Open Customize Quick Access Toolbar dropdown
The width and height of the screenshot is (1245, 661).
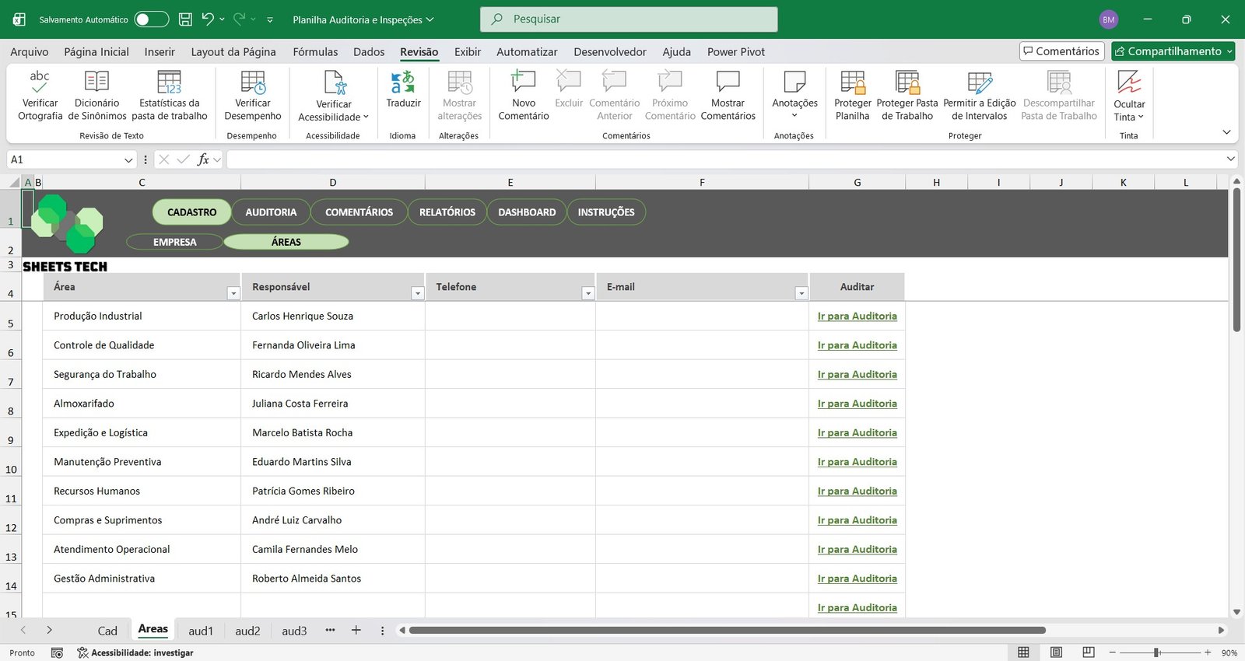270,19
